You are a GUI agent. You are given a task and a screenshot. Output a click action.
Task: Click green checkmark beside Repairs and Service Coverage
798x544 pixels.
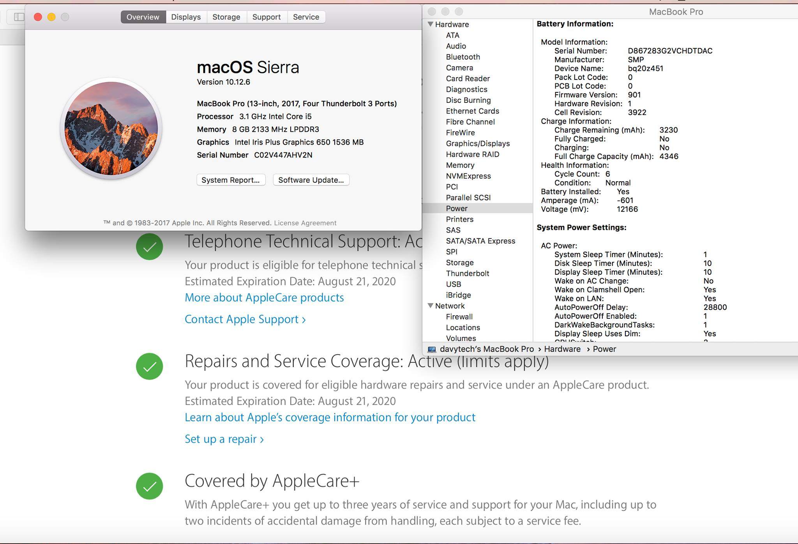150,366
